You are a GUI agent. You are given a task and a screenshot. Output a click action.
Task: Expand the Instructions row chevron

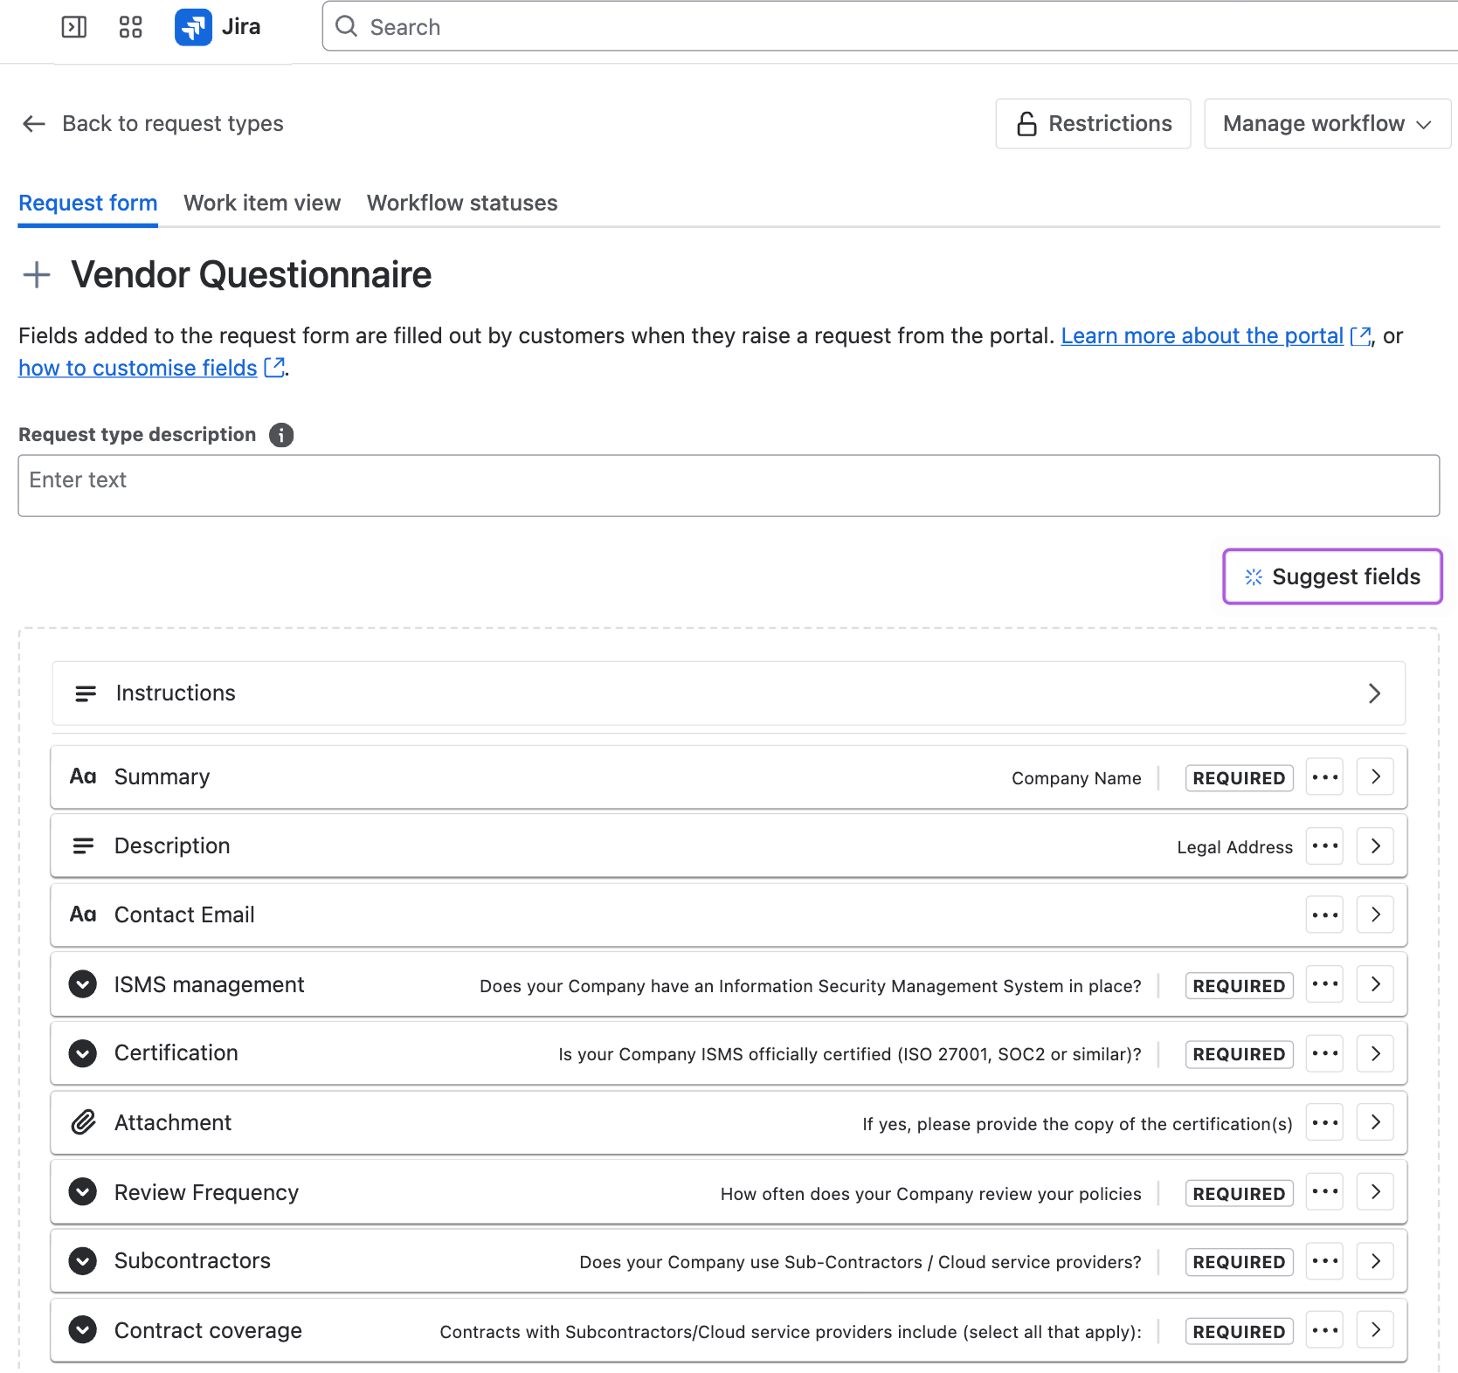(1374, 693)
